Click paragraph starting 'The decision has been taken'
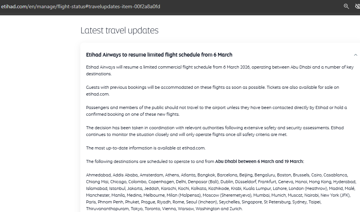 click(x=214, y=131)
